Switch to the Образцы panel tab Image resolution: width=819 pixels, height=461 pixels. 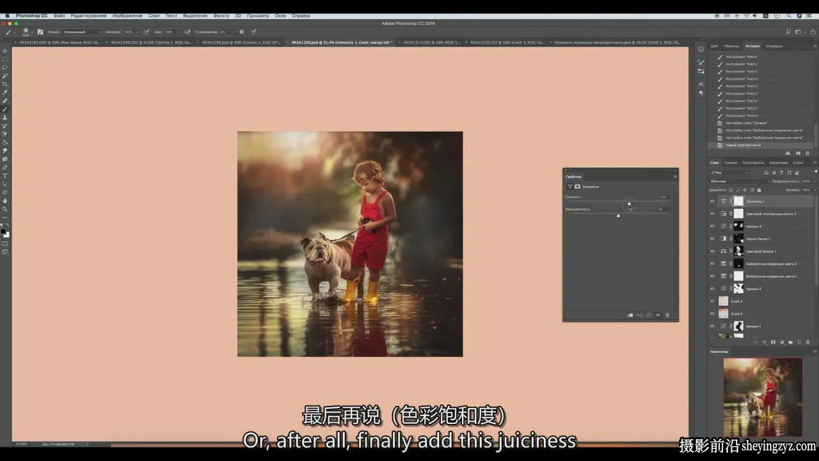point(732,46)
